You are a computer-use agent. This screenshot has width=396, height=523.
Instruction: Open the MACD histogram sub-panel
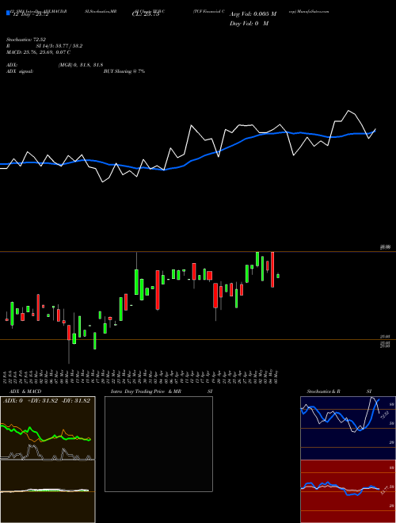pyautogui.click(x=48, y=491)
